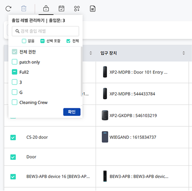The image size is (192, 191).
Task: Click the group add circles icon
Action: coord(77,9)
